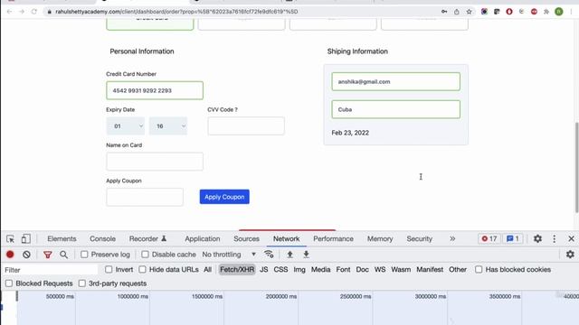Tick the Invert filter checkbox

click(x=109, y=269)
